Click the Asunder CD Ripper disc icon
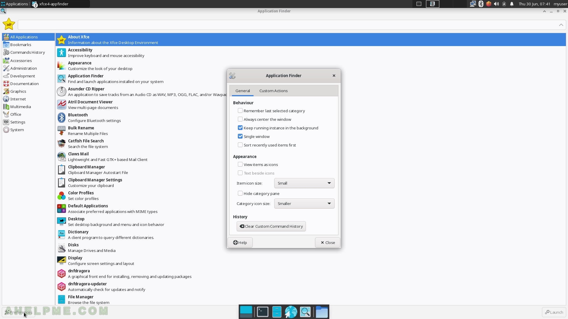 click(x=62, y=92)
